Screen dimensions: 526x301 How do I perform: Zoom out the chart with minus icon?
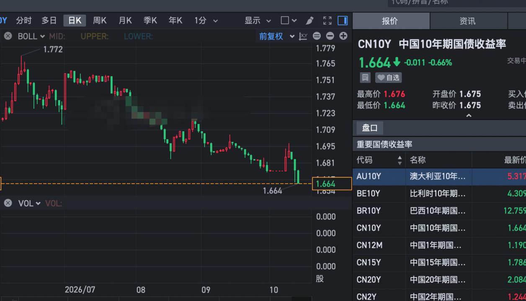tap(330, 36)
